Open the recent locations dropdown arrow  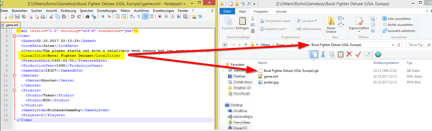(239, 45)
